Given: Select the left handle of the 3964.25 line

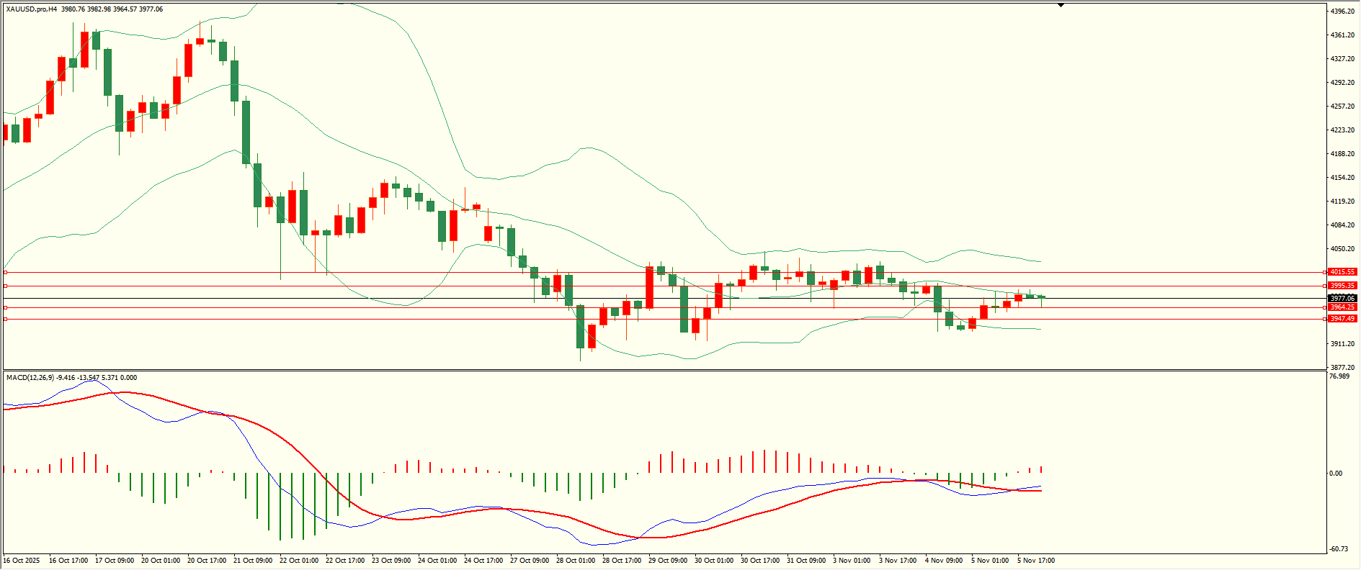Looking at the screenshot, I should pos(5,307).
